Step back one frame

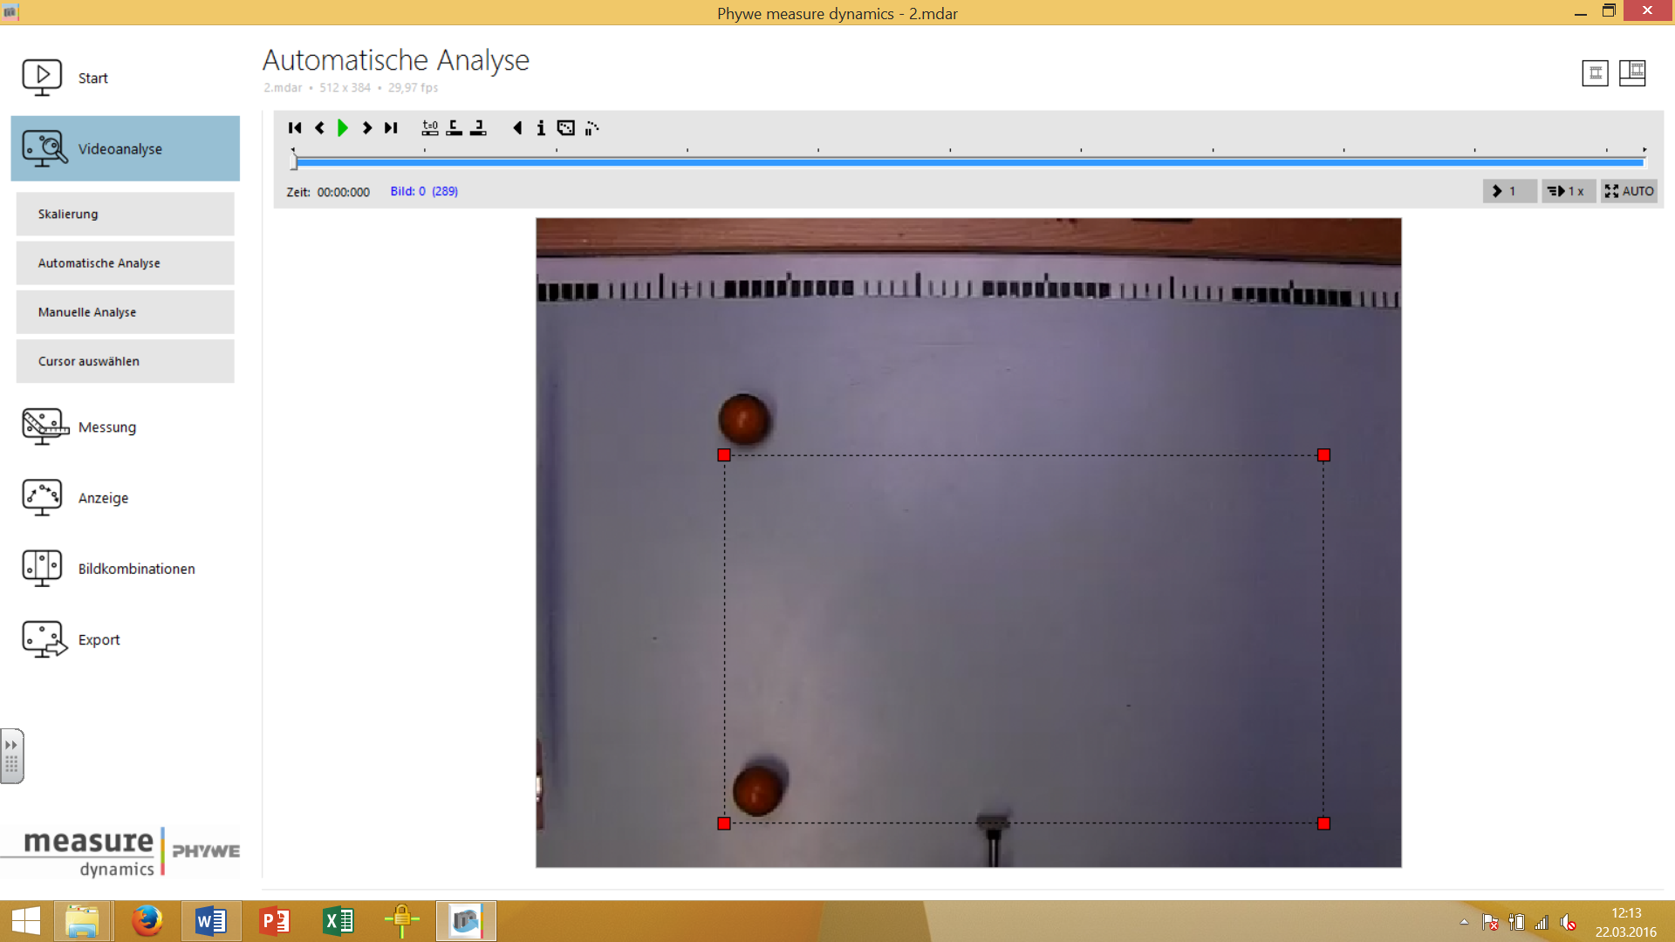(319, 128)
